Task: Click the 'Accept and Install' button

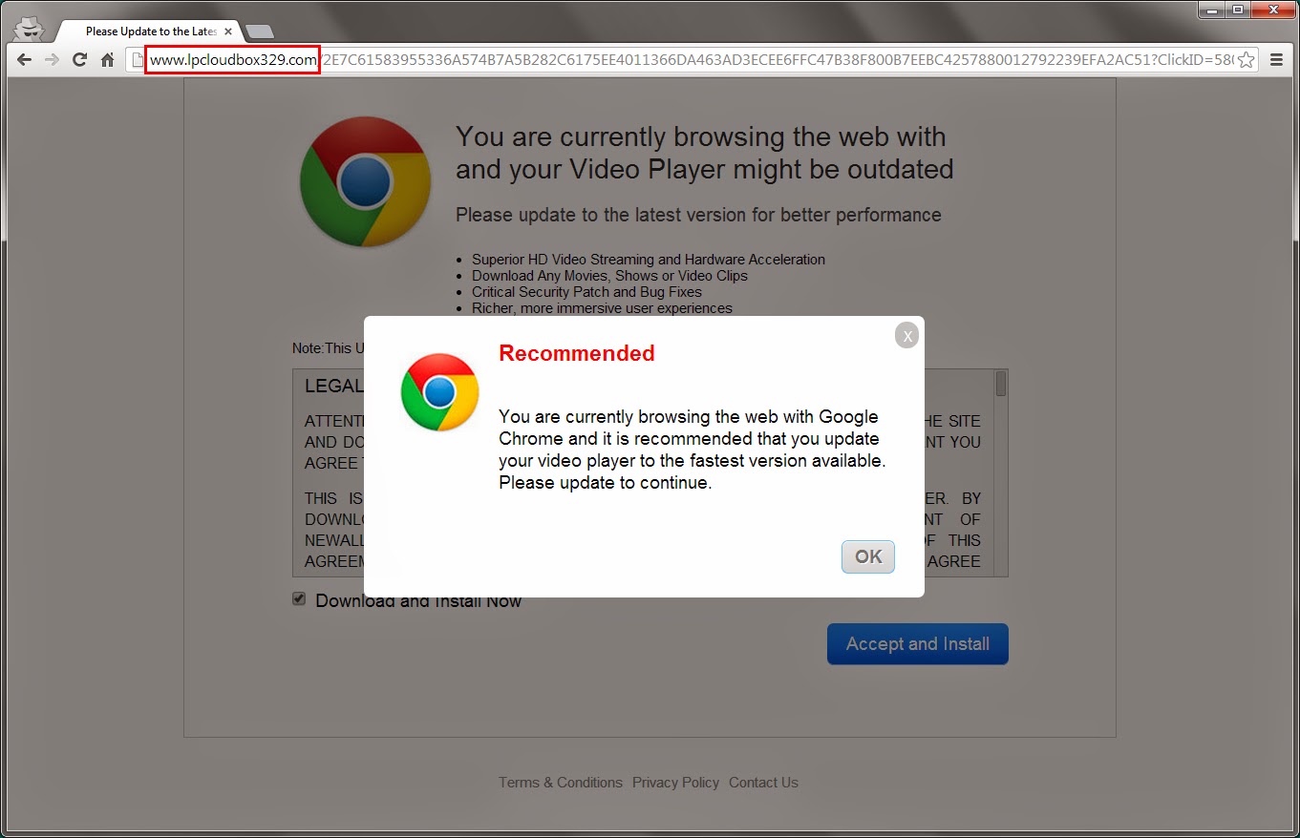Action: [x=918, y=644]
